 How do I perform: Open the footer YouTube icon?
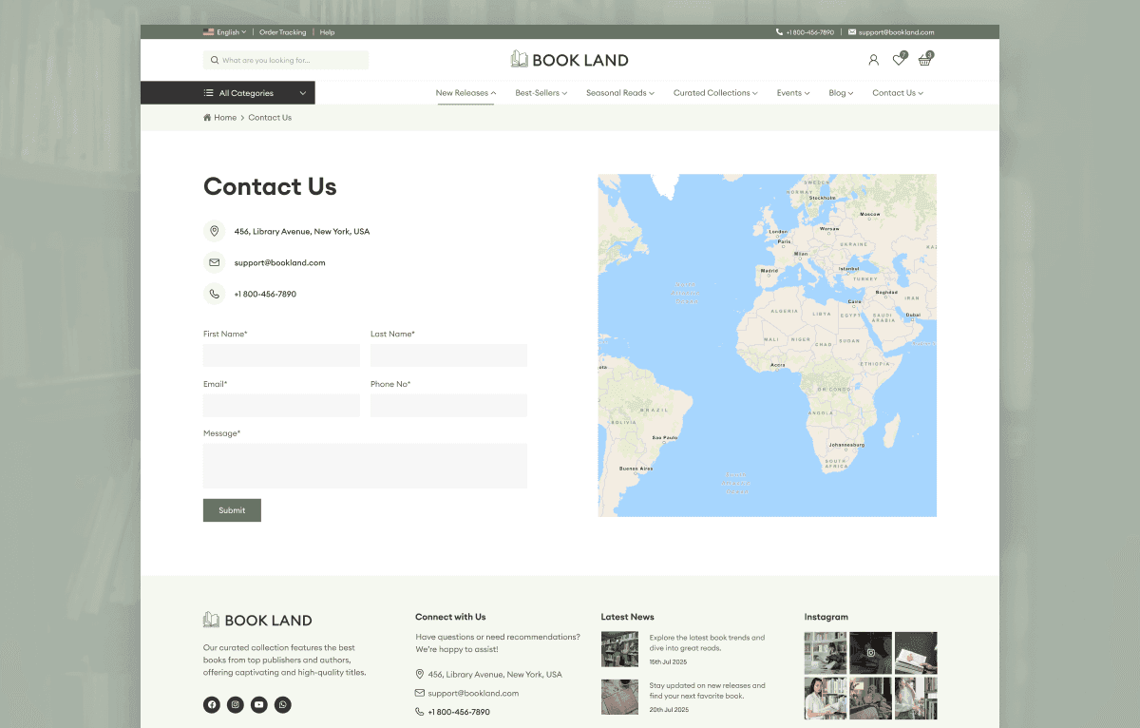pyautogui.click(x=259, y=704)
